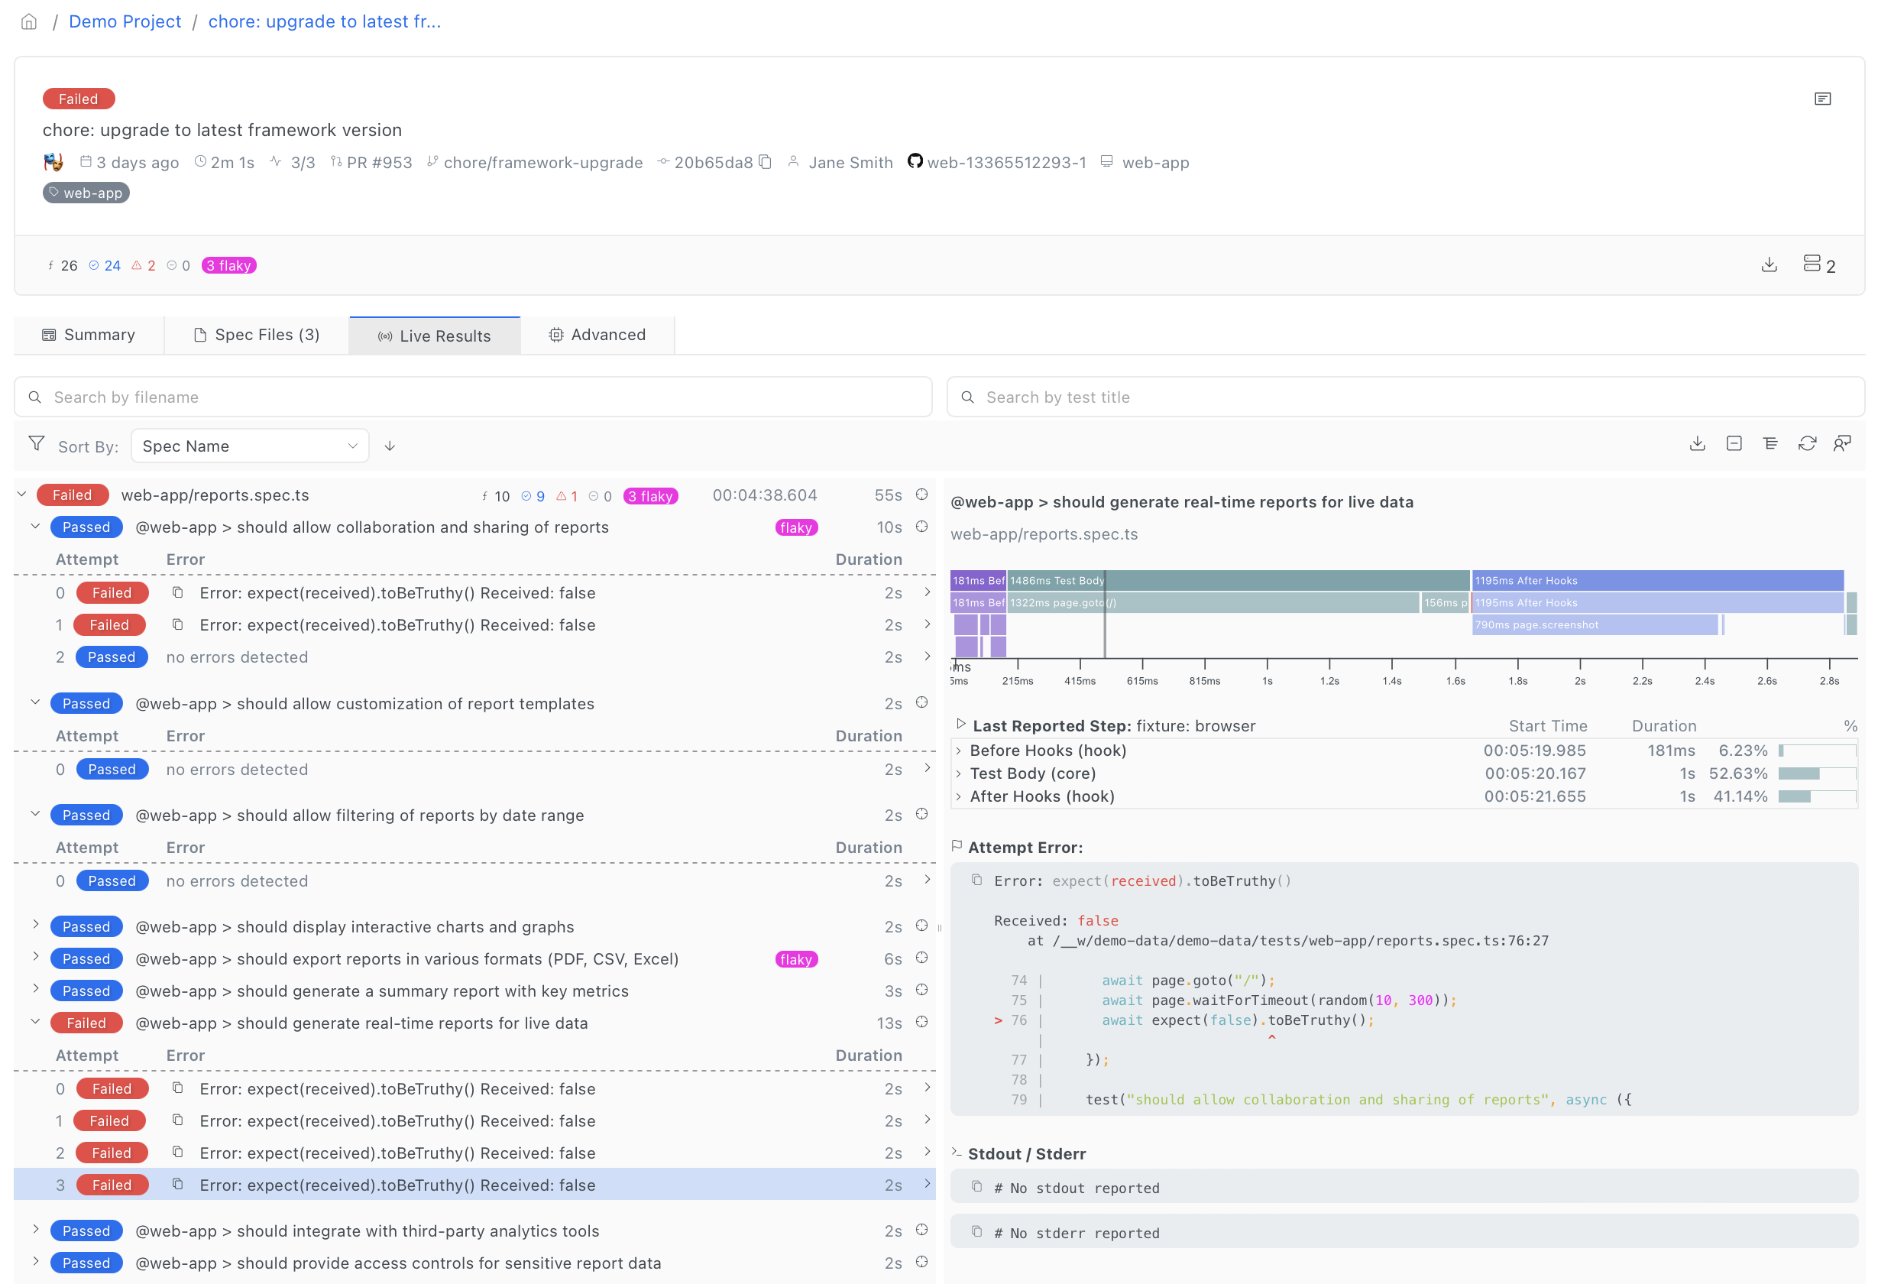1878x1284 pixels.
Task: Copy the No stderr reported block
Action: click(x=977, y=1231)
